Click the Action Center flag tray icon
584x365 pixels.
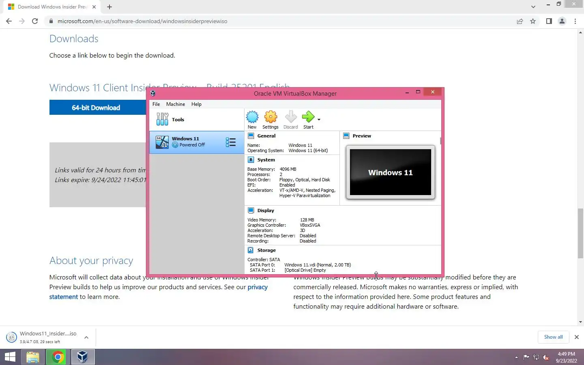click(526, 357)
